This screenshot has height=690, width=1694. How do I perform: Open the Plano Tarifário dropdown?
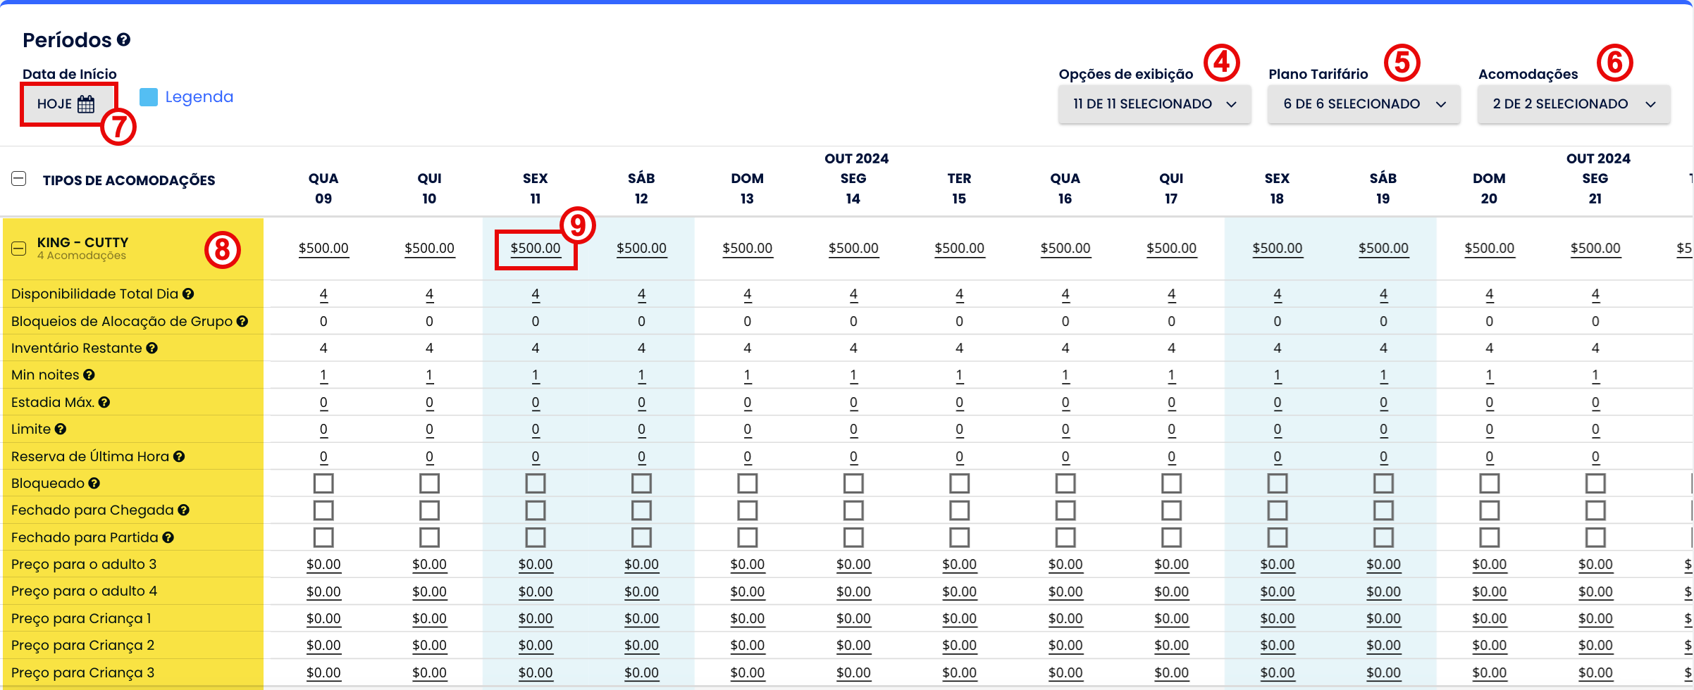point(1364,104)
